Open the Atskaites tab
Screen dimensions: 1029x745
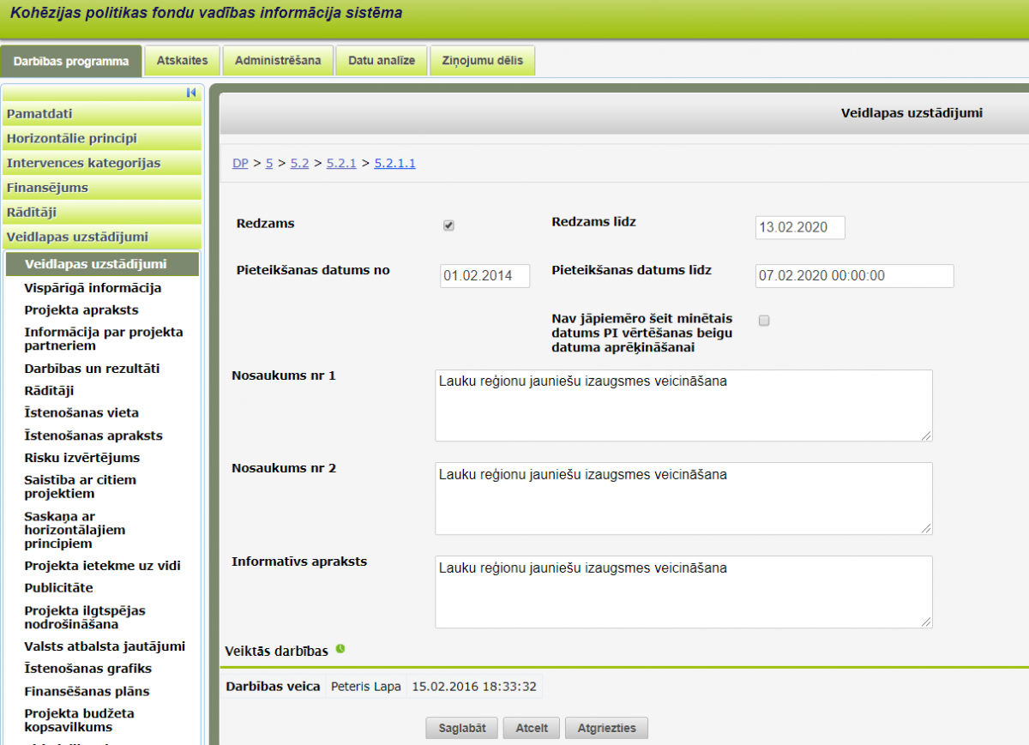click(x=182, y=61)
